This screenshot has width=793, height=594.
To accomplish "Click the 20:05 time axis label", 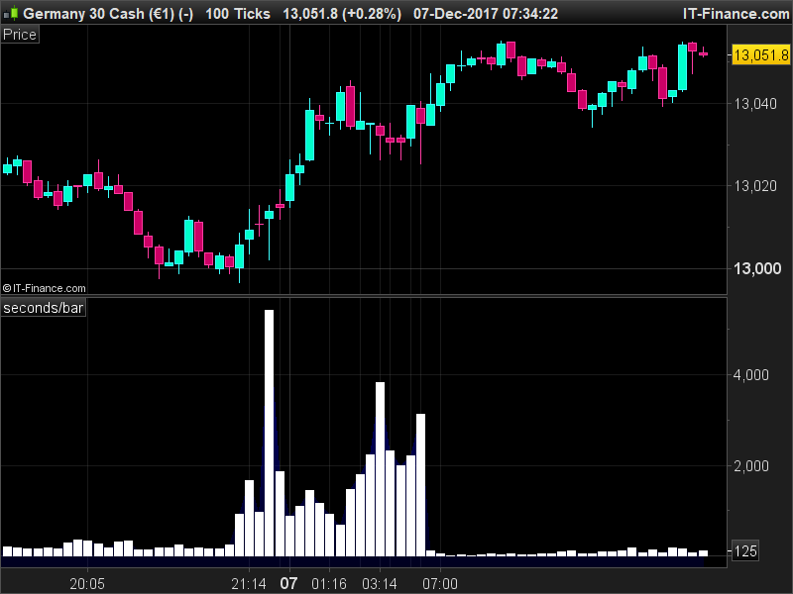I will 87,584.
